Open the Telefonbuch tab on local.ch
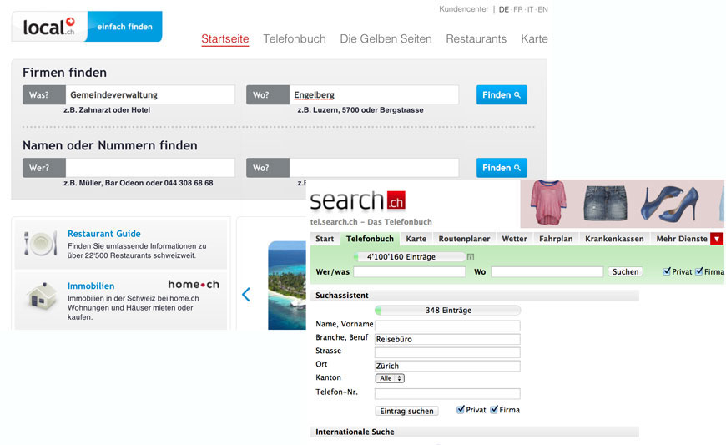The image size is (726, 445). [295, 39]
